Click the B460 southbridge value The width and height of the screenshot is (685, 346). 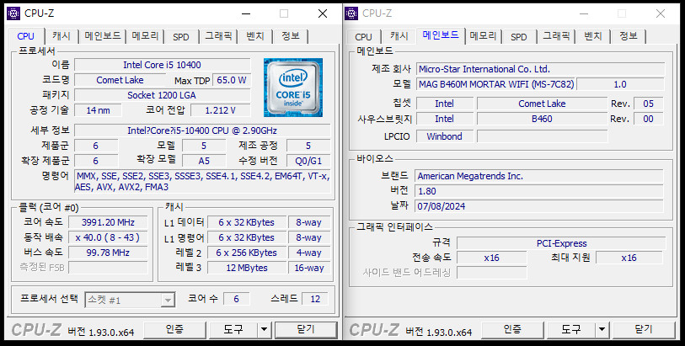(x=542, y=119)
